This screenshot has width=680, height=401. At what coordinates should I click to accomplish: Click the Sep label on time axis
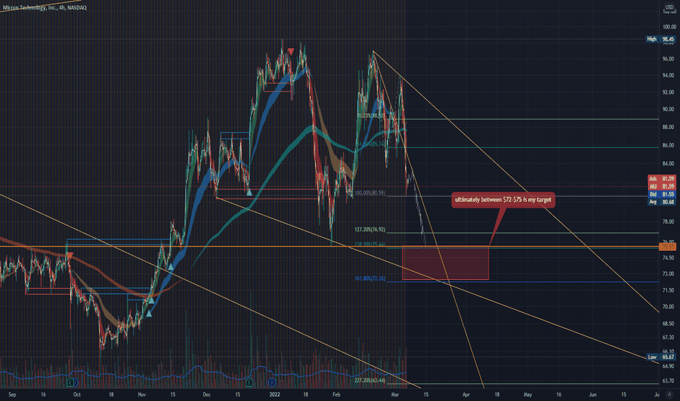[12, 394]
